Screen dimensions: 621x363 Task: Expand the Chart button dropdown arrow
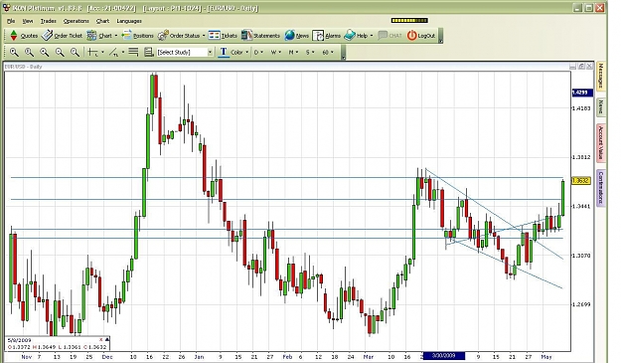coord(116,36)
